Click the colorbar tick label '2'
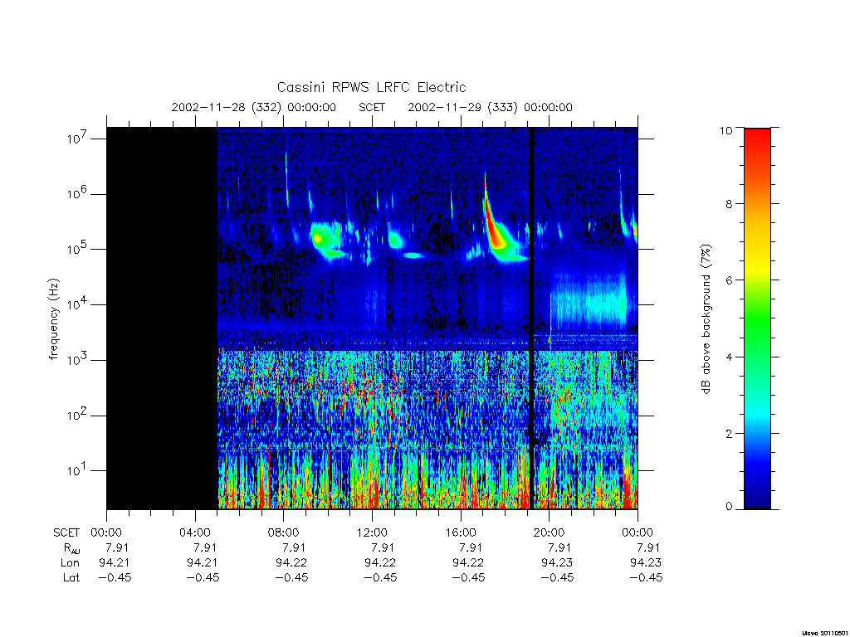Viewport: 850px width, 637px height. pyautogui.click(x=729, y=433)
